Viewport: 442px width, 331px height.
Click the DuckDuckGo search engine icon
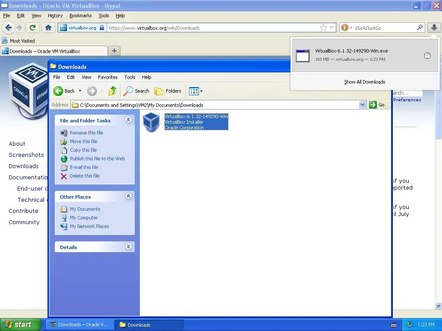coord(345,28)
